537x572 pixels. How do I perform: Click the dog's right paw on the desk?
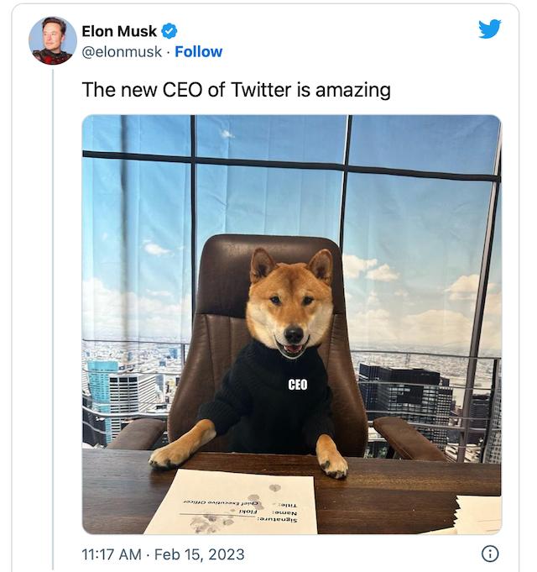coord(333,462)
